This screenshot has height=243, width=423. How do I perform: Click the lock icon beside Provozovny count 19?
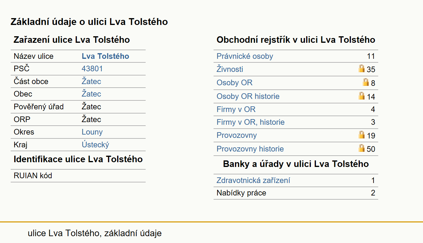[361, 135]
